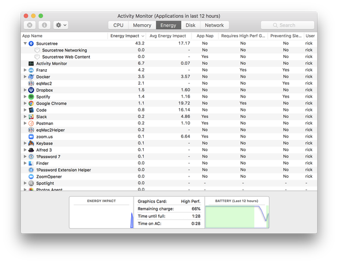Click the Activity Monitor app icon
The image size is (338, 263).
31,63
